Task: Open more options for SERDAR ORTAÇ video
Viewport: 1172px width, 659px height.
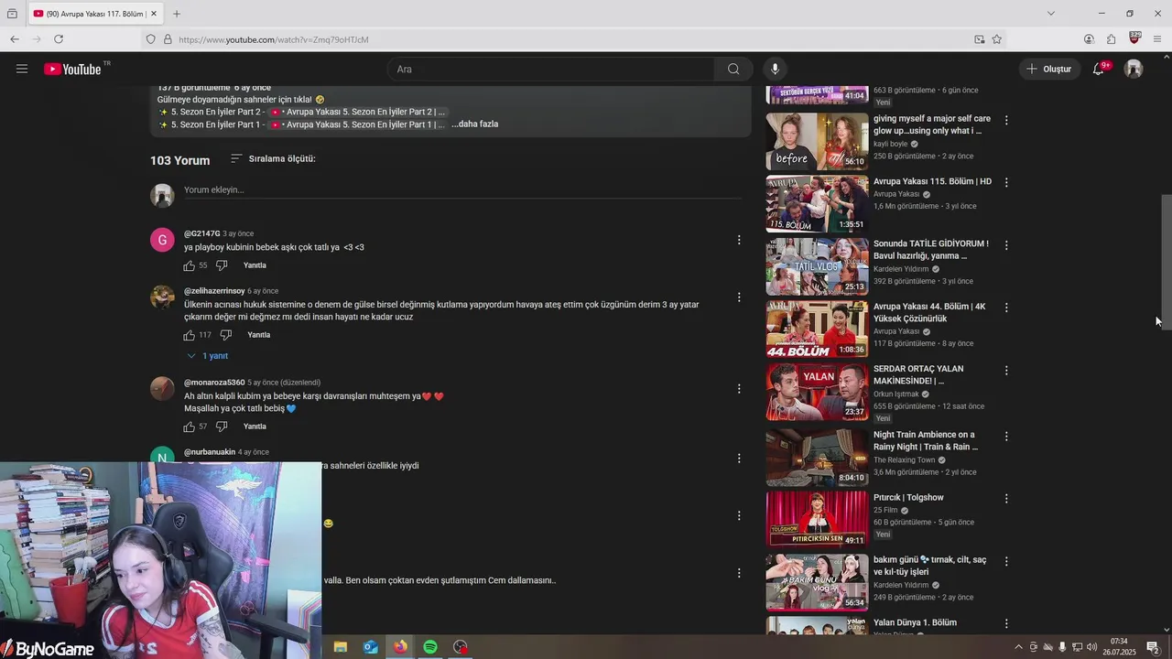Action: (1006, 370)
